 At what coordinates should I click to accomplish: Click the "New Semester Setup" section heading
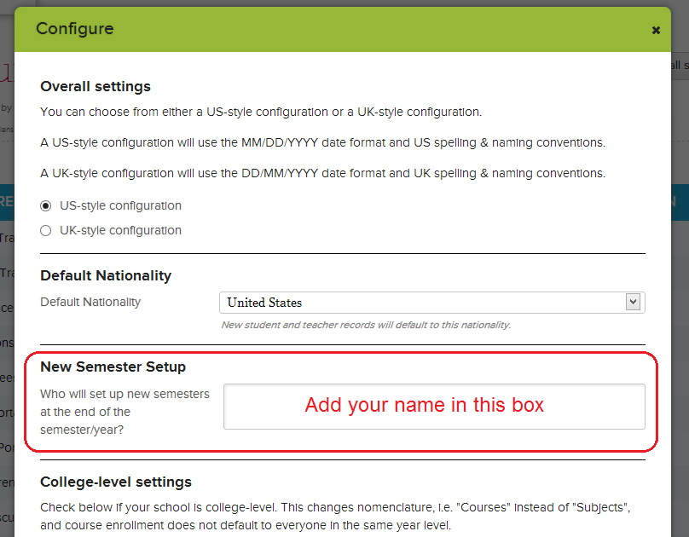[113, 367]
